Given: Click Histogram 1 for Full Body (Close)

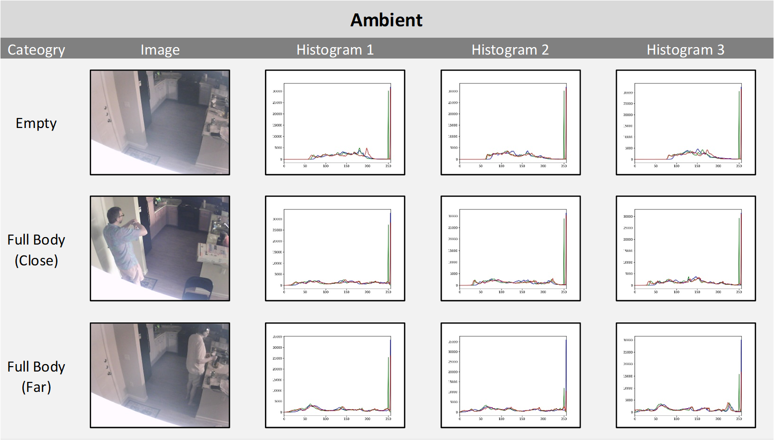Looking at the screenshot, I should point(335,249).
